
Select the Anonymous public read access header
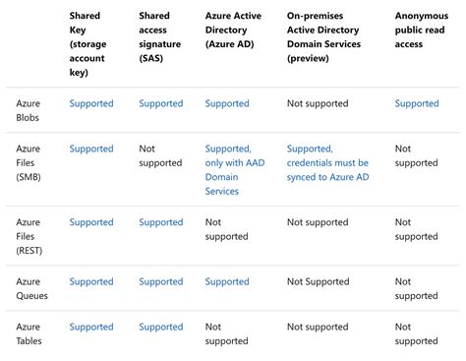pyautogui.click(x=422, y=30)
